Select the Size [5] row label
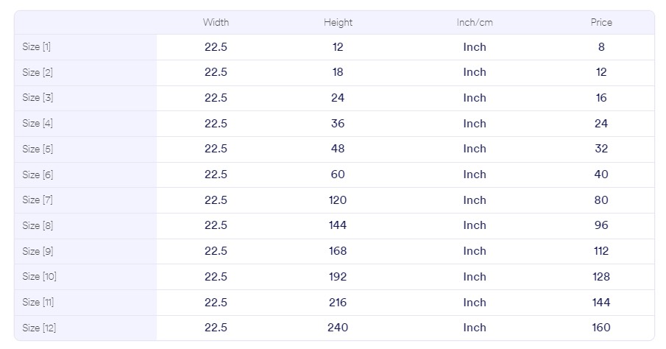The height and width of the screenshot is (349, 666). 37,149
